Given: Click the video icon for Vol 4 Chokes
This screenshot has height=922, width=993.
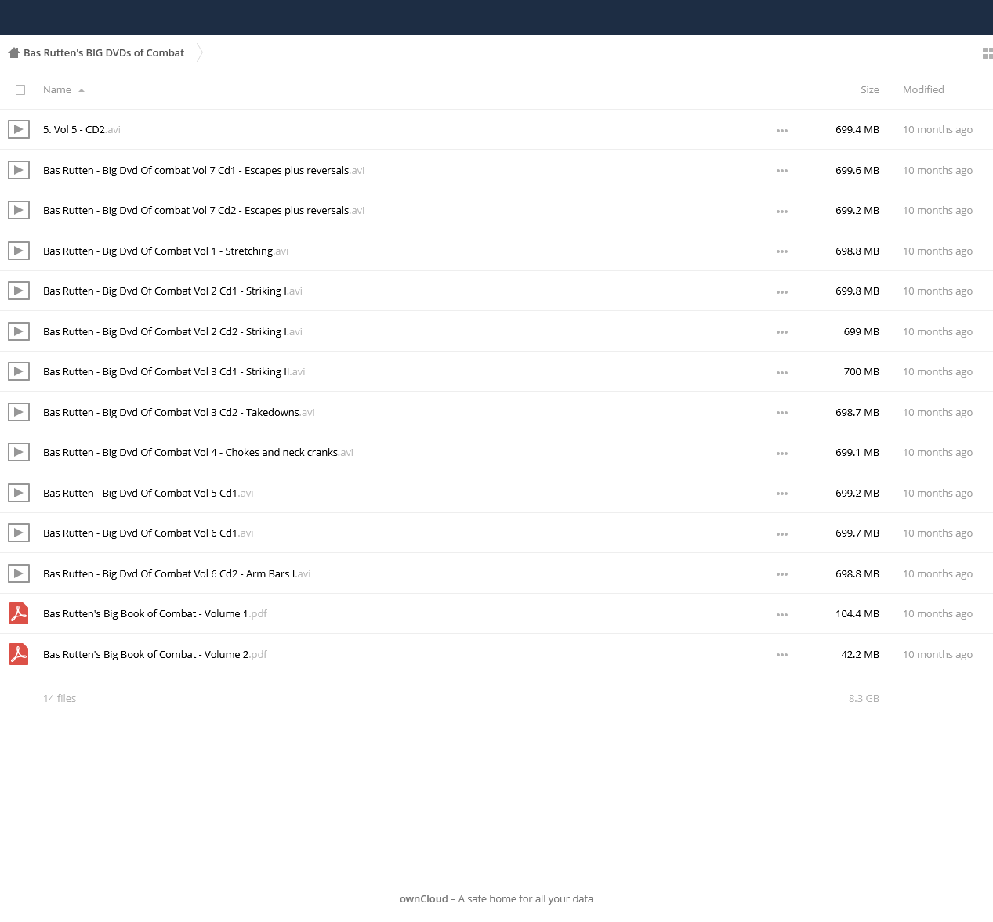Looking at the screenshot, I should point(19,452).
